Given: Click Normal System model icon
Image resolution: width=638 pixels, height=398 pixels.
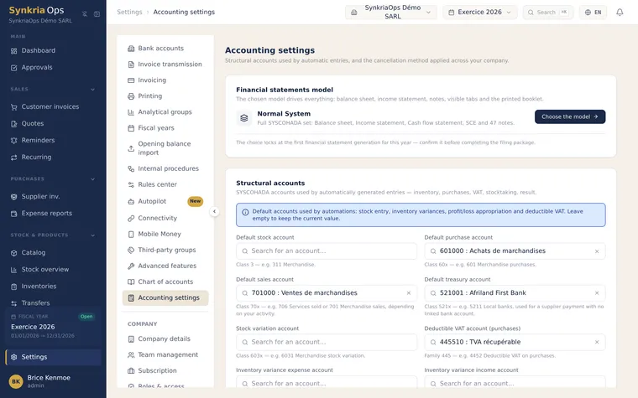Looking at the screenshot, I should pyautogui.click(x=244, y=118).
